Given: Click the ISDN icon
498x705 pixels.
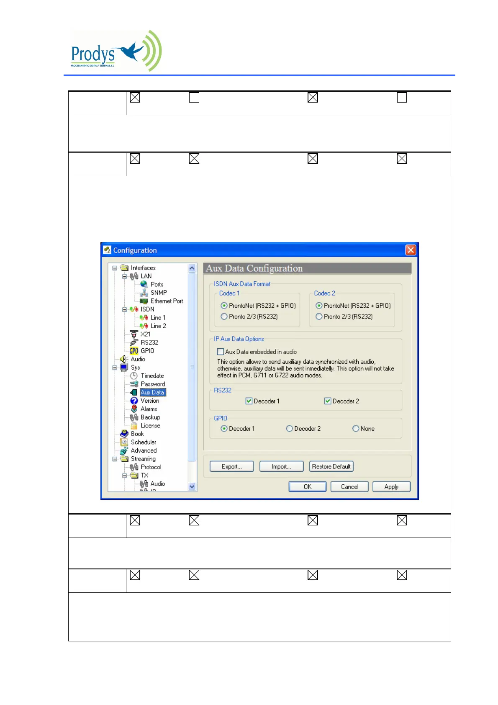Looking at the screenshot, I should (134, 309).
